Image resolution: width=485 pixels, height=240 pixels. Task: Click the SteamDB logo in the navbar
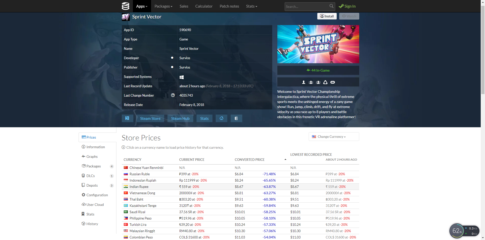click(x=126, y=6)
